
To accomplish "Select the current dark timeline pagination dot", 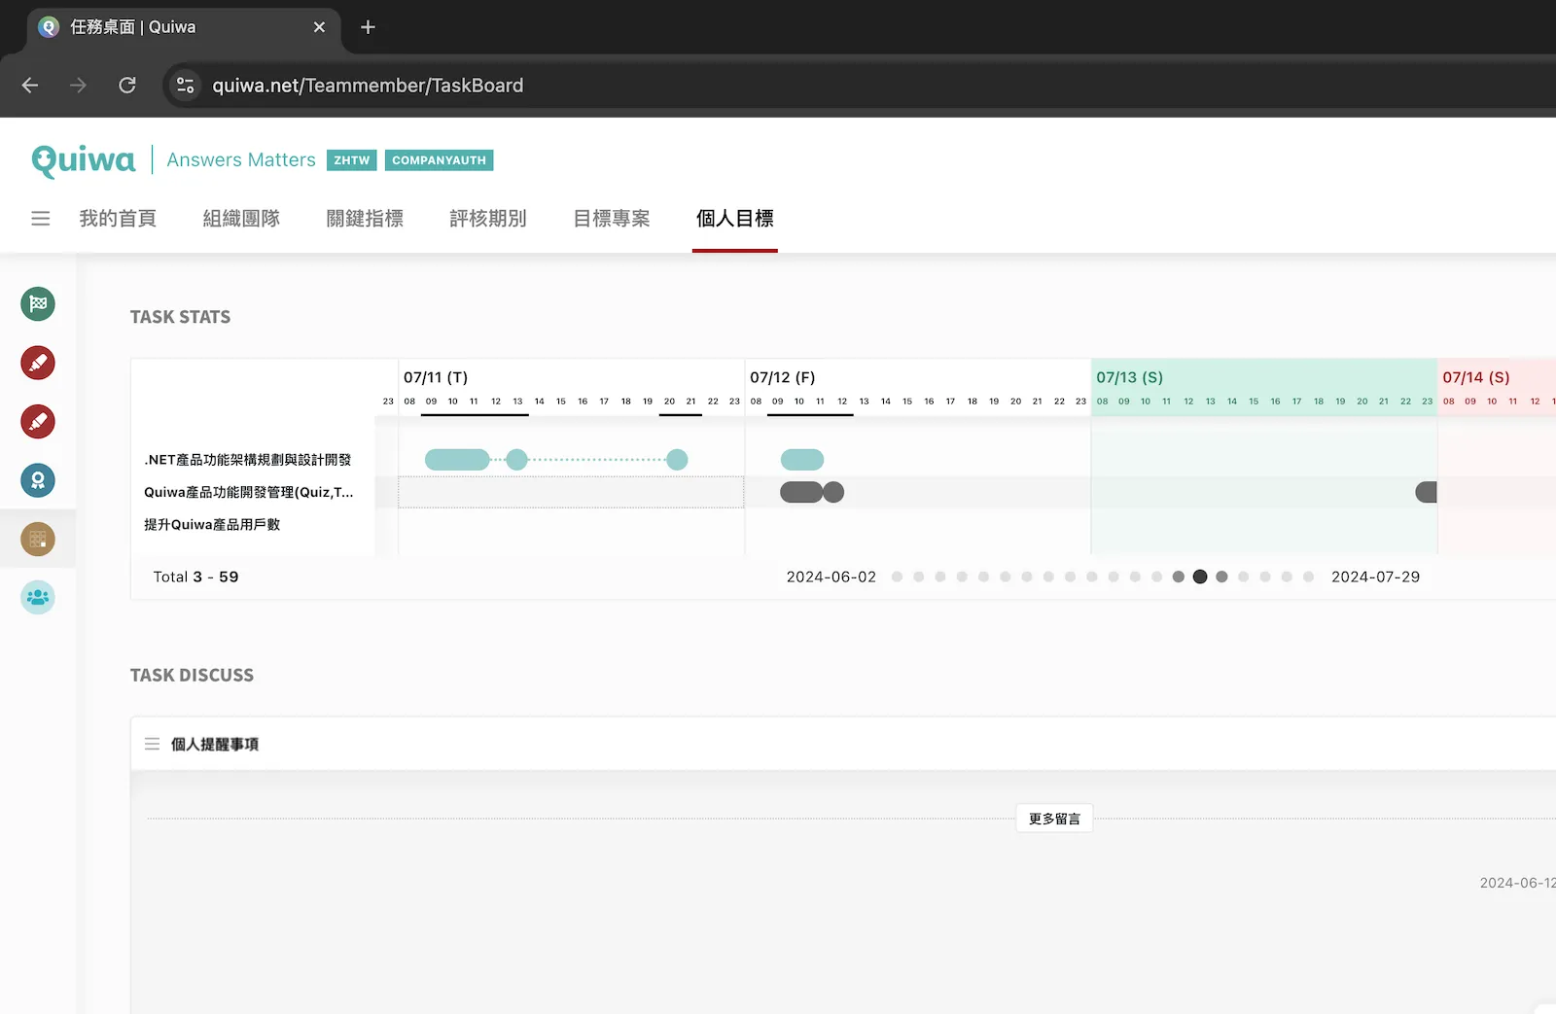I will pyautogui.click(x=1200, y=577).
